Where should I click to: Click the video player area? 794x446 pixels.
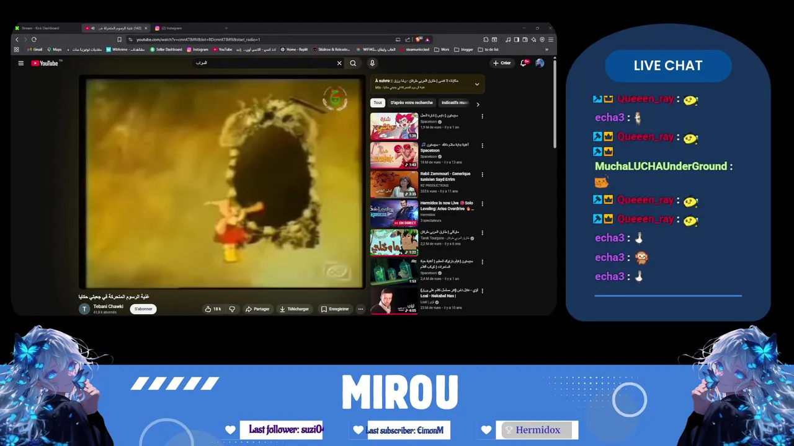point(223,183)
